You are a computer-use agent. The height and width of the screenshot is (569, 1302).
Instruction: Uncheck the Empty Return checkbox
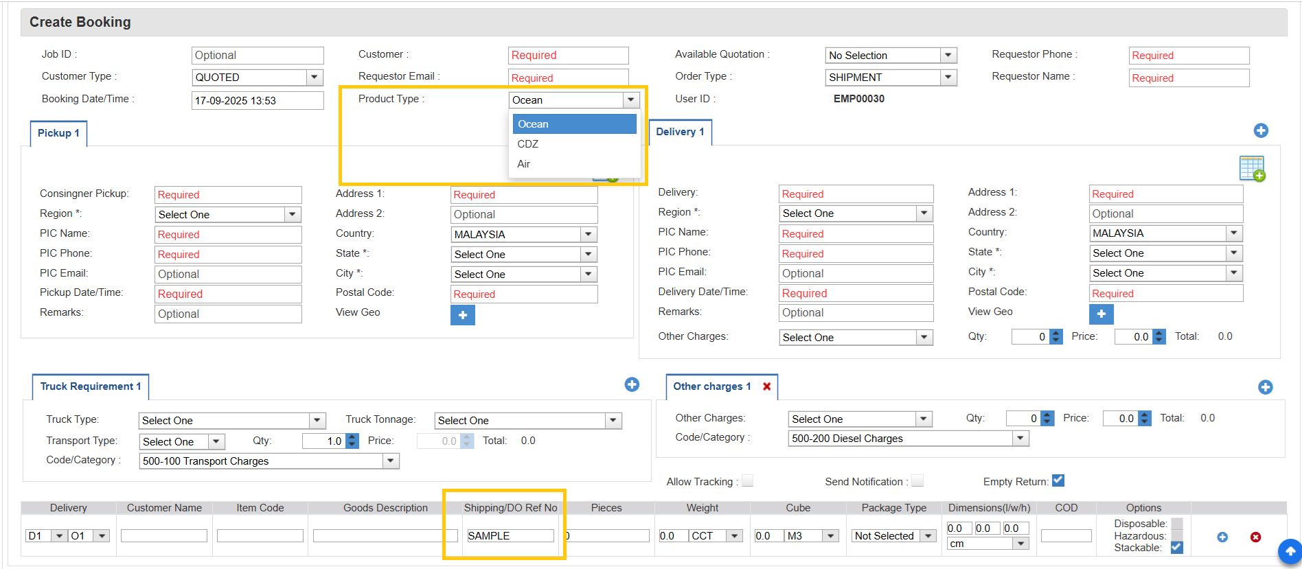pos(1058,480)
